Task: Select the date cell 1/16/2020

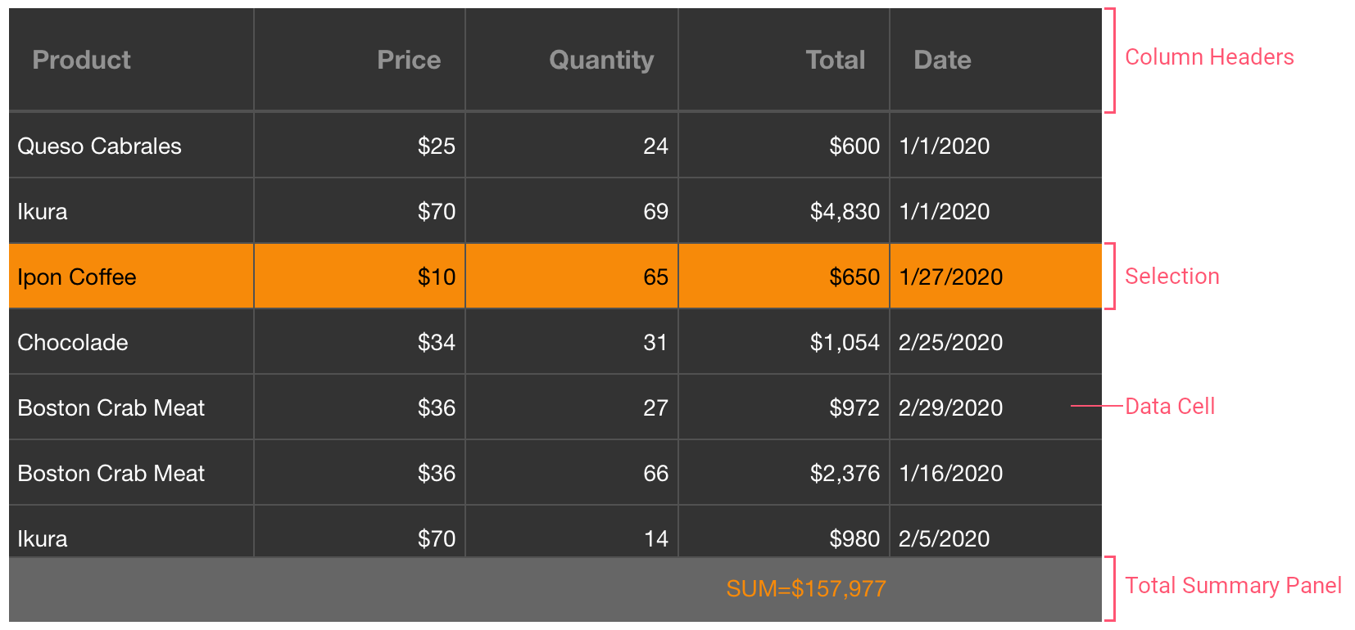Action: click(x=950, y=473)
